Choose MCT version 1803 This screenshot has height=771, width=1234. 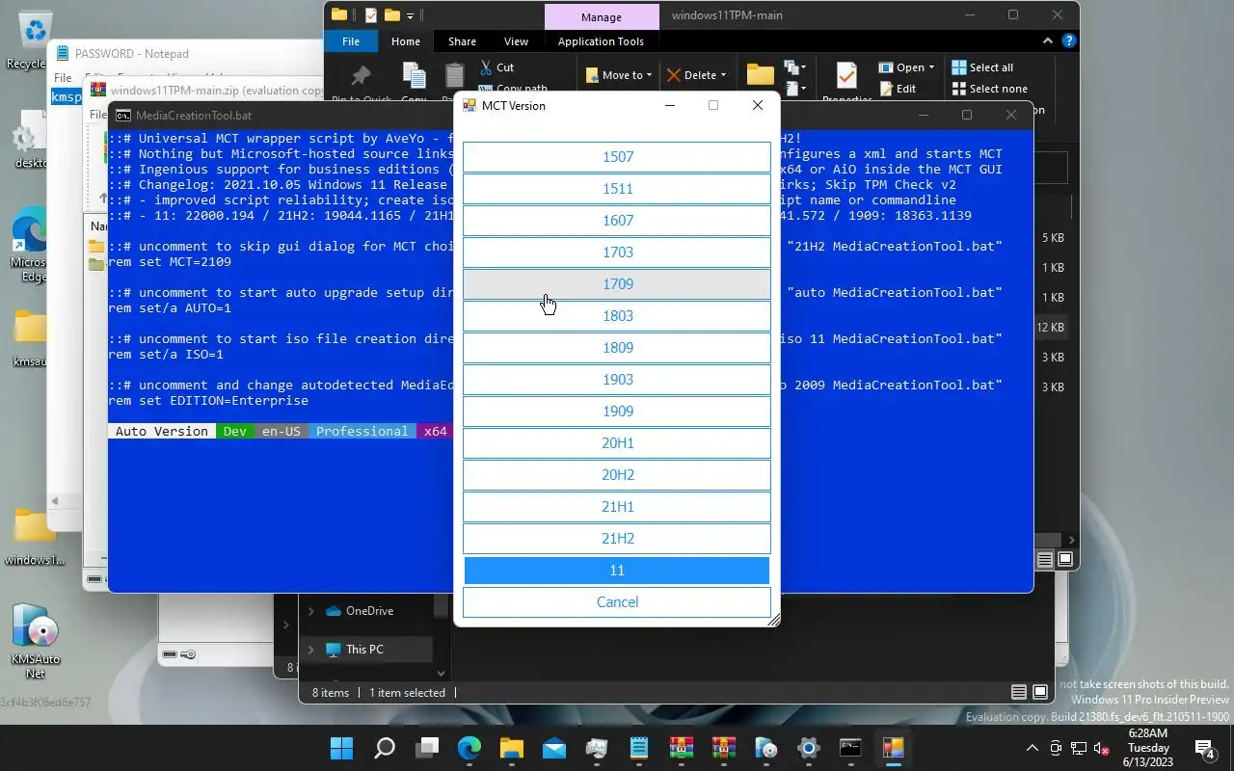pyautogui.click(x=617, y=316)
